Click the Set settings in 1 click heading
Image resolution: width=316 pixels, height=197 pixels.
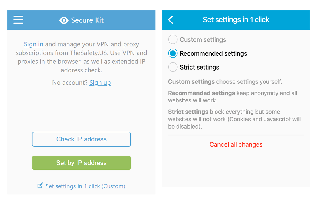click(236, 20)
